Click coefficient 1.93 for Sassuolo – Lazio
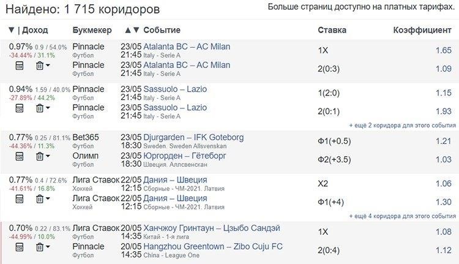 tap(444, 111)
